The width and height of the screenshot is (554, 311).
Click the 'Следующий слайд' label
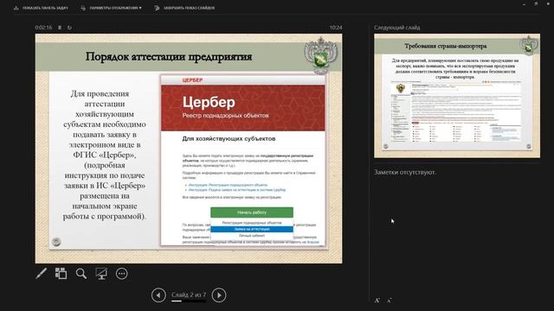click(x=397, y=28)
